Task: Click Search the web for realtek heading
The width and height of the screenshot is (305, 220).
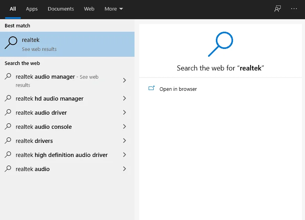Action: click(221, 68)
